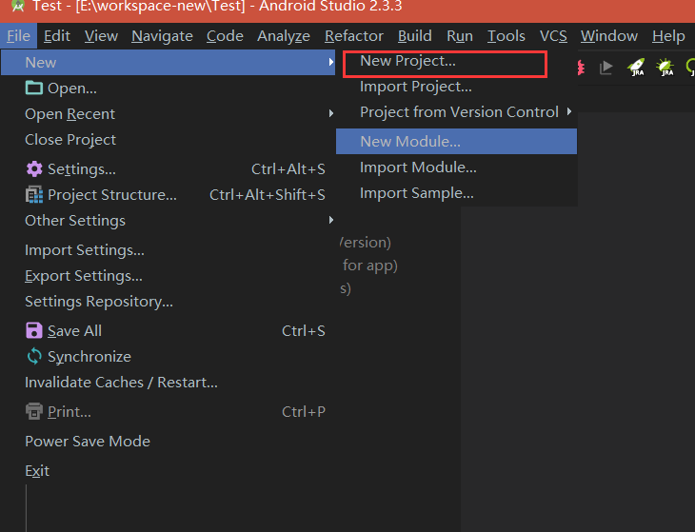Open Settings... from File menu
The height and width of the screenshot is (532, 695).
tap(168, 168)
